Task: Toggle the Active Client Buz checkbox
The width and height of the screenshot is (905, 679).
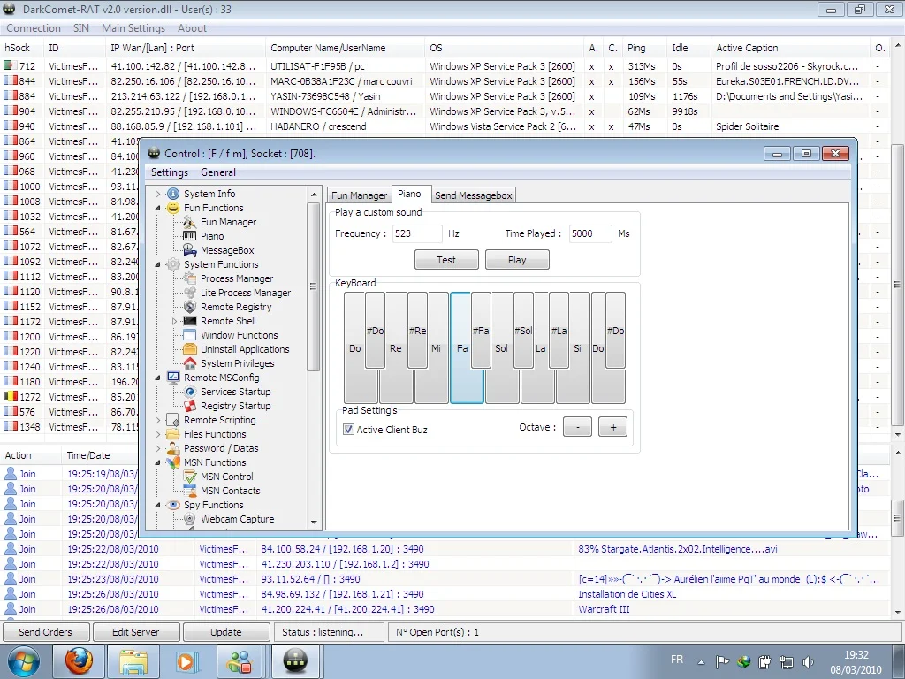Action: tap(349, 430)
